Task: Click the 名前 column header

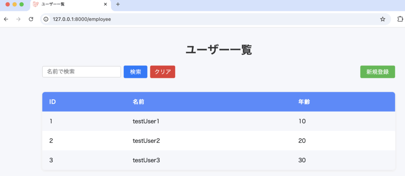Action: pos(138,102)
